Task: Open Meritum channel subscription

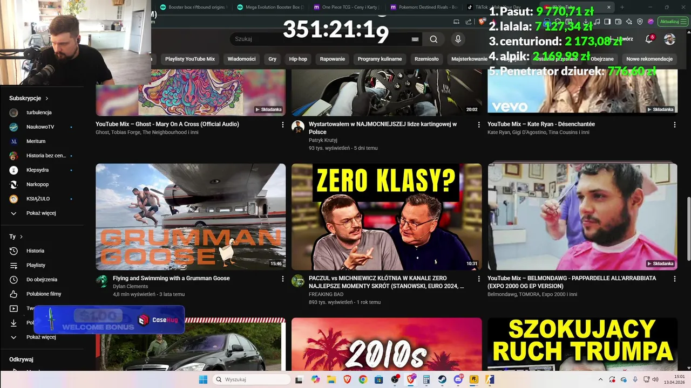Action: (36, 141)
